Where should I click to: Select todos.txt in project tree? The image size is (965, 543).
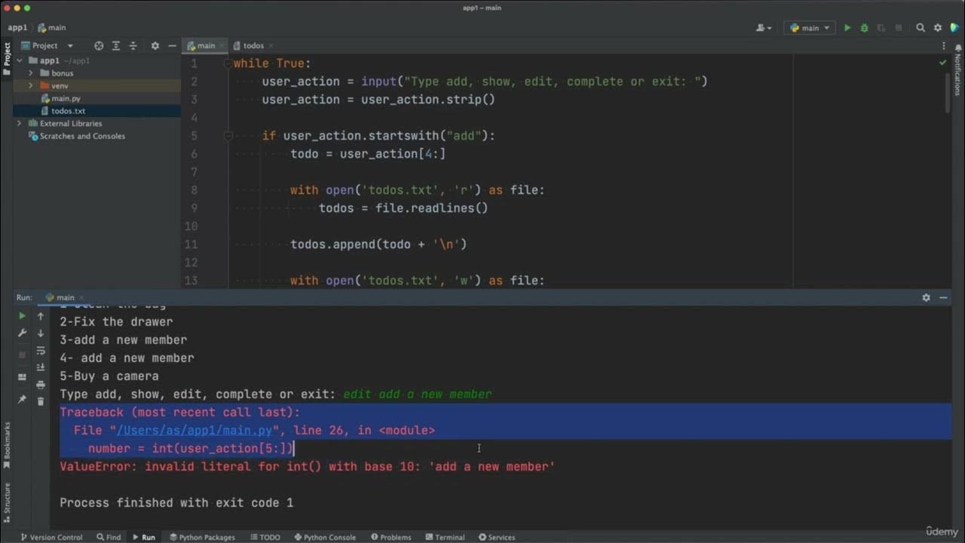[69, 111]
